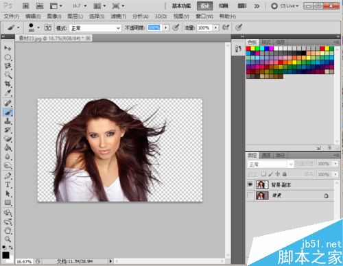Screen dimensions: 343x266
Task: Select the Dodge tool
Action: [x=8, y=165]
